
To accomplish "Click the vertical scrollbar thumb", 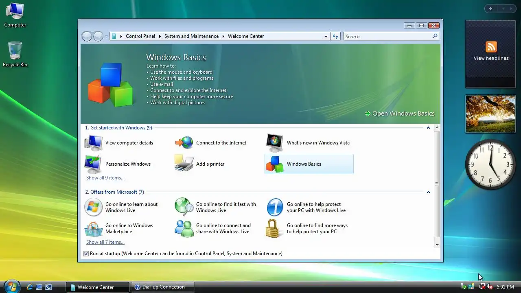I will pos(437,184).
